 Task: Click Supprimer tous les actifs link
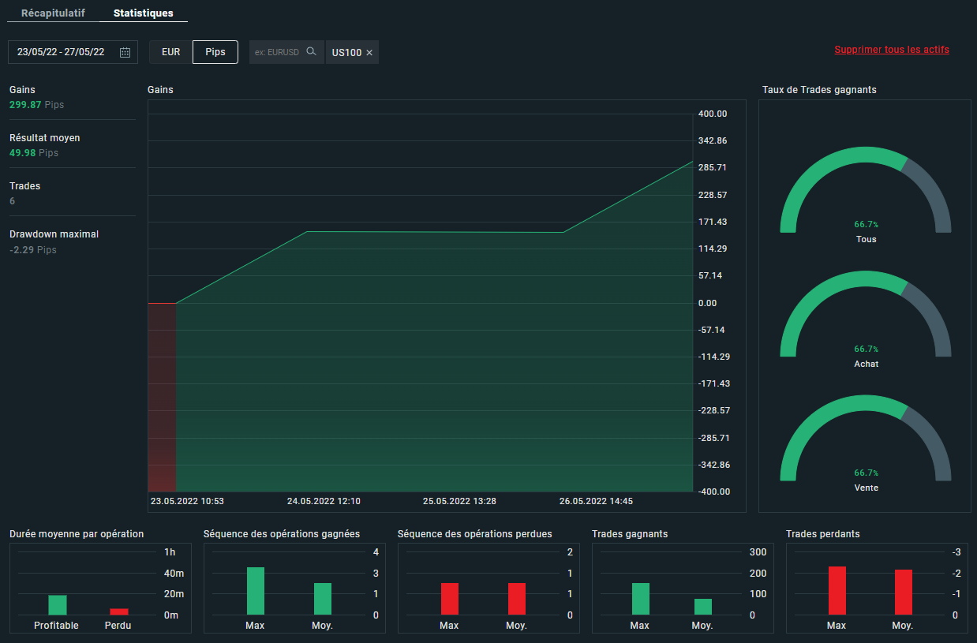click(x=892, y=50)
